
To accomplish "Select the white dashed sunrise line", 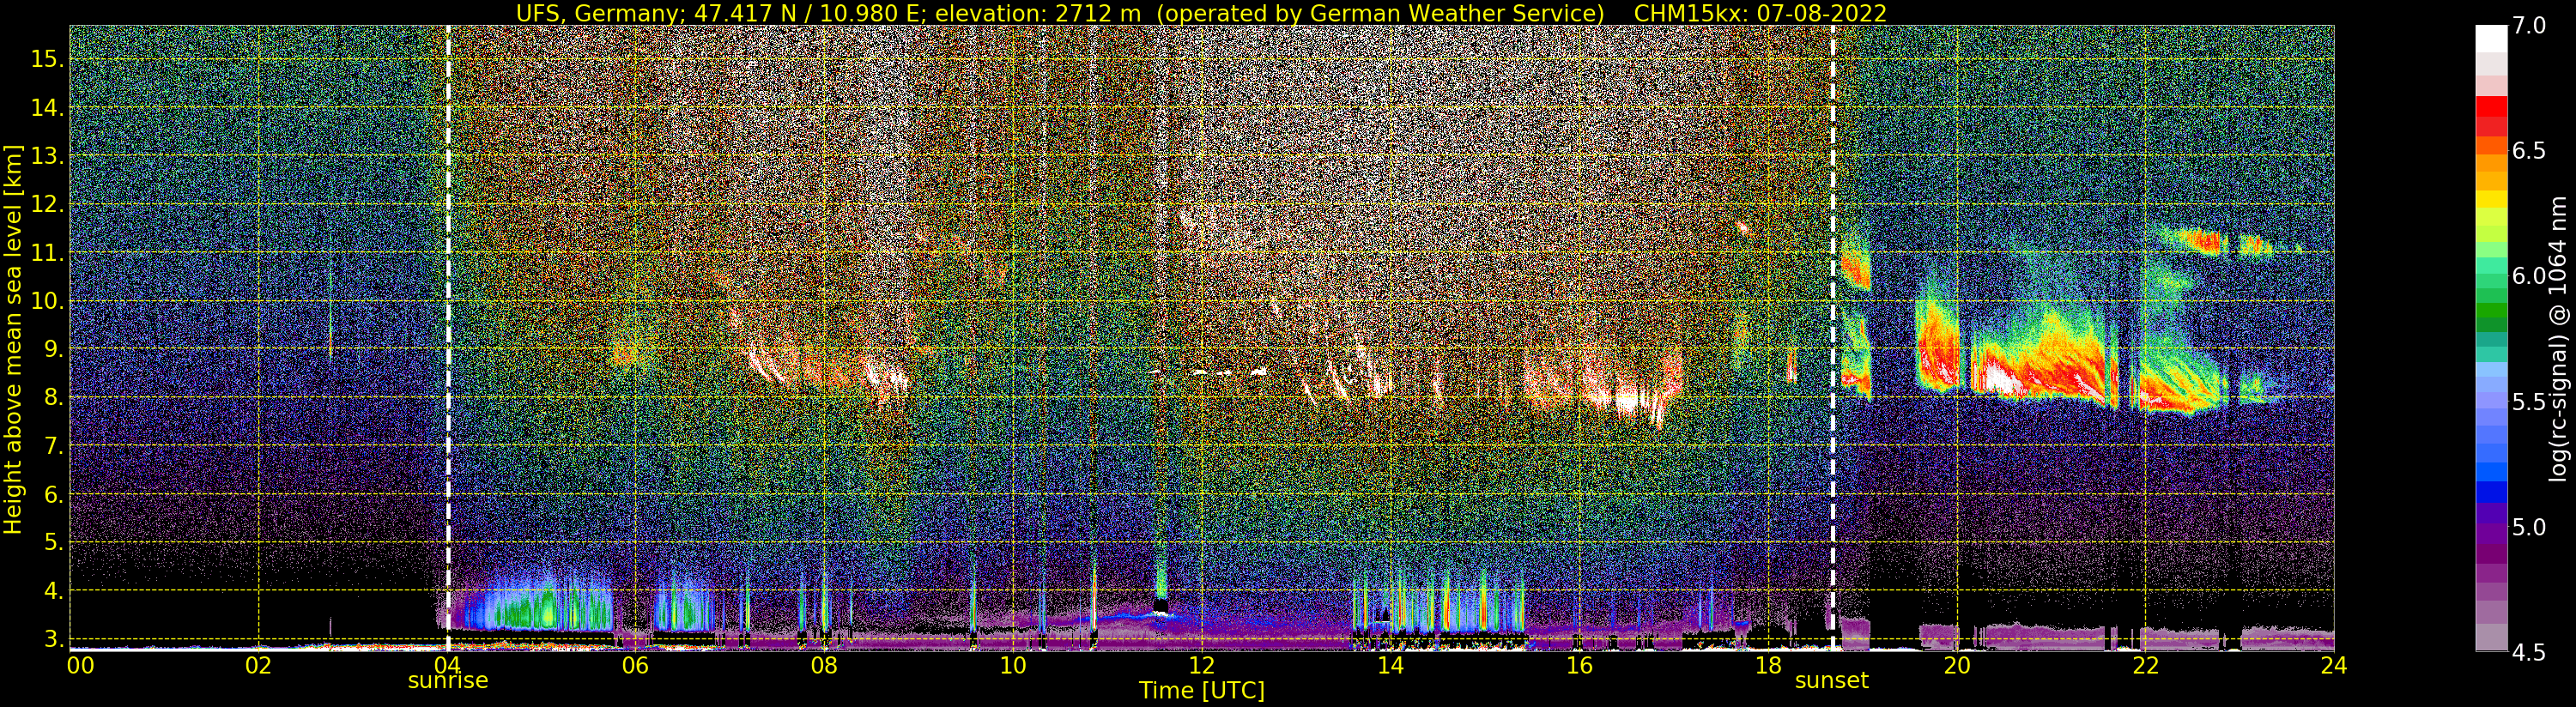I will pos(448,338).
